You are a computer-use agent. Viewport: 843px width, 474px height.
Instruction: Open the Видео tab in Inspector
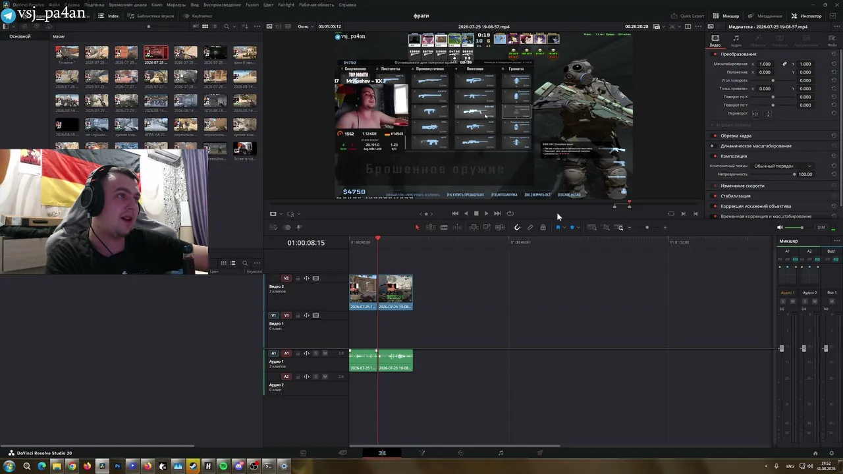pos(715,41)
